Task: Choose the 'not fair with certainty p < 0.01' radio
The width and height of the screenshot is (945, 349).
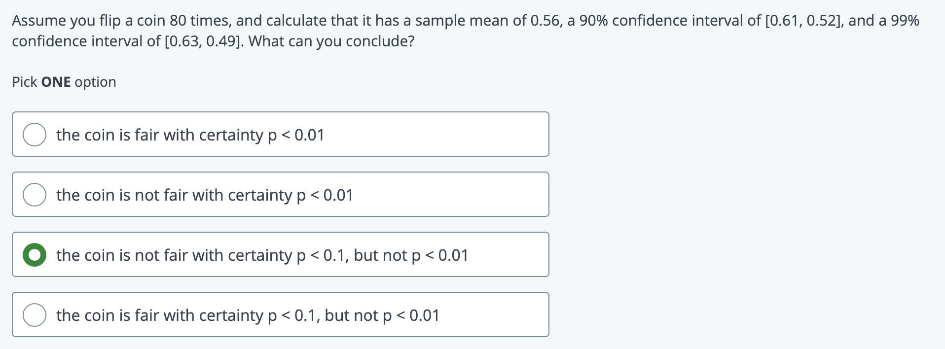Action: pyautogui.click(x=35, y=195)
